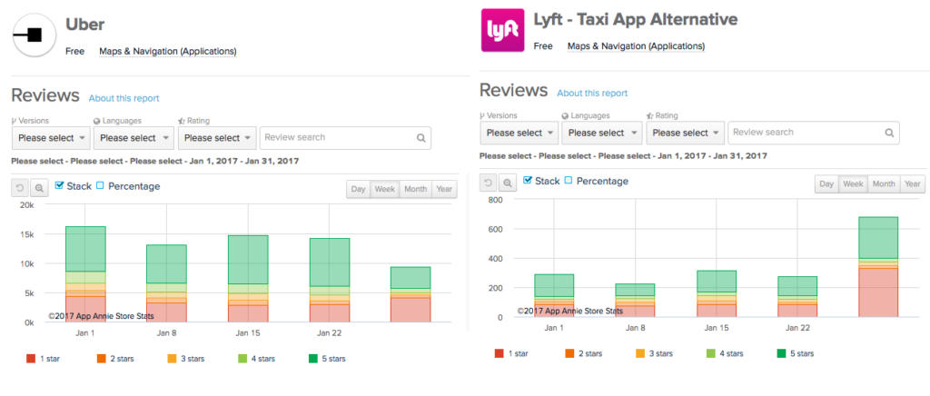Click the Jan 15 bar in Uber chart
The height and width of the screenshot is (396, 930).
coord(248,279)
